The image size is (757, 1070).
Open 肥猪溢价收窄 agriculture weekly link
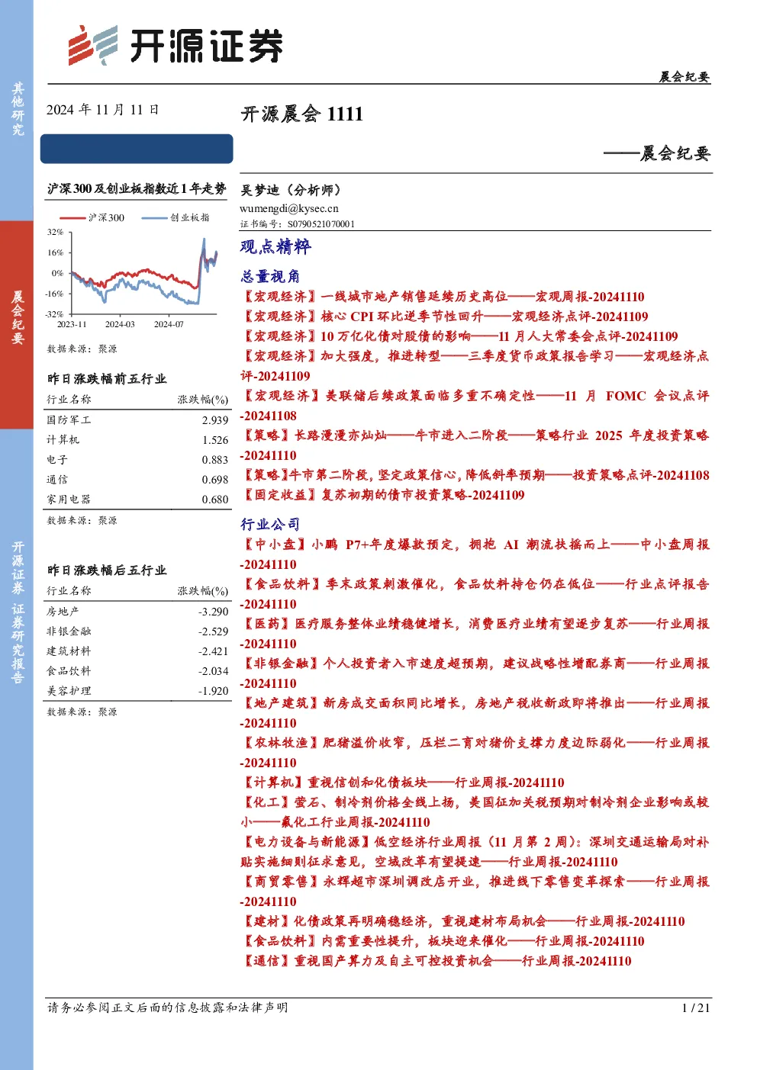(x=475, y=753)
